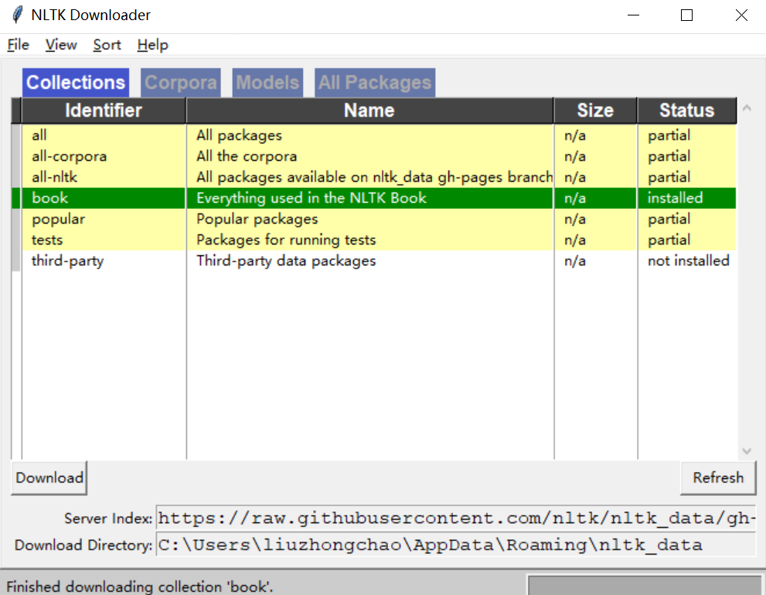Switch to the All Packages tab
The image size is (766, 595).
(375, 83)
